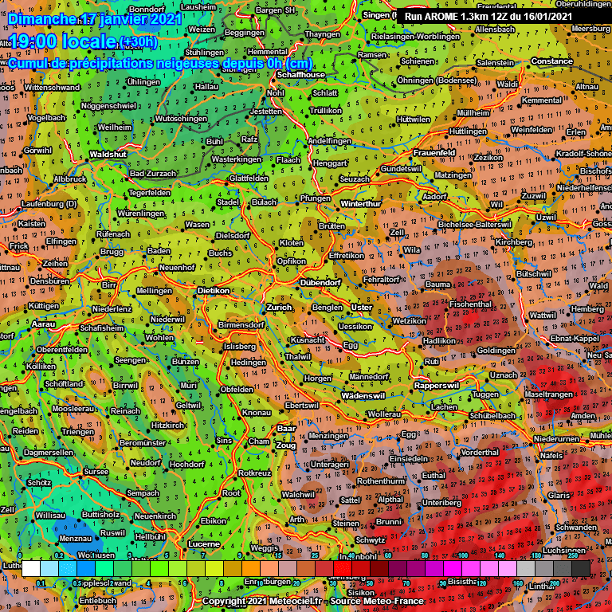Viewport: 612px width, 612px height.
Task: Click the Baden town label
Action: [159, 251]
